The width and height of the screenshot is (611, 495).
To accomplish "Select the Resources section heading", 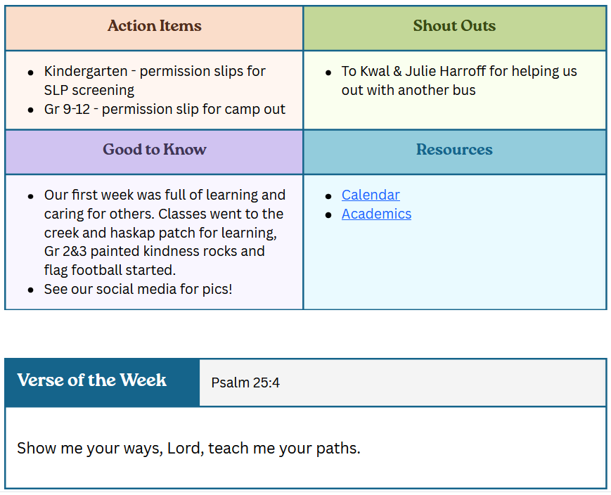I will click(x=454, y=150).
